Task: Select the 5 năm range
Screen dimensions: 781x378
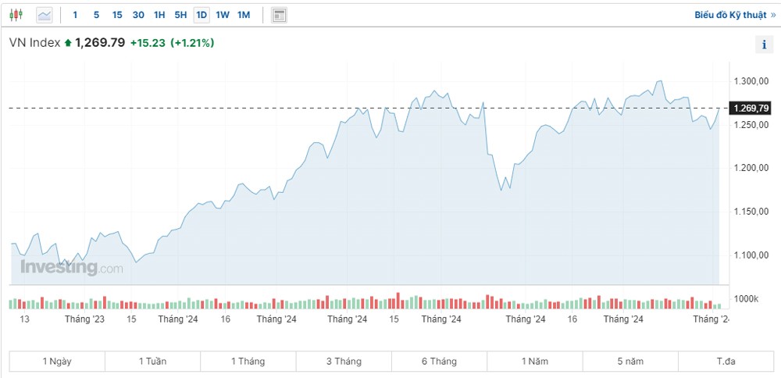Action: click(x=629, y=361)
